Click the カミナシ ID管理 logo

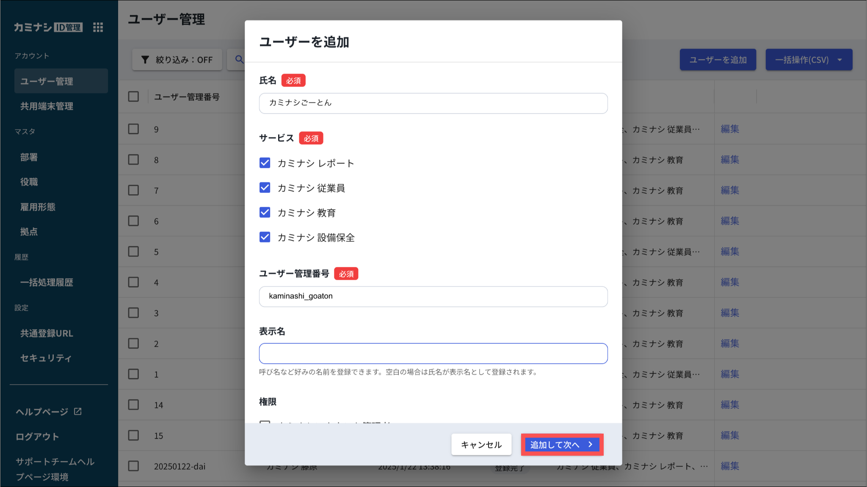(x=48, y=28)
